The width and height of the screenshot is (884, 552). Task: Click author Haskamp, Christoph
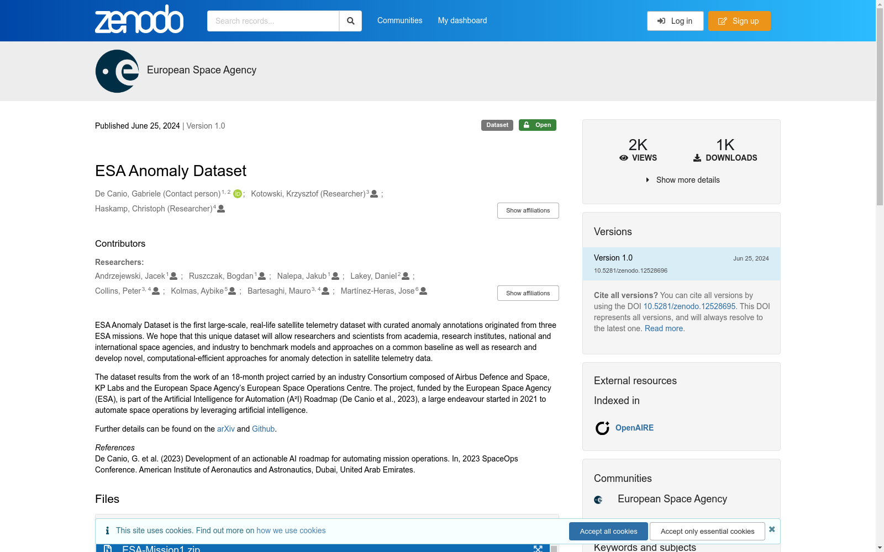click(x=154, y=209)
